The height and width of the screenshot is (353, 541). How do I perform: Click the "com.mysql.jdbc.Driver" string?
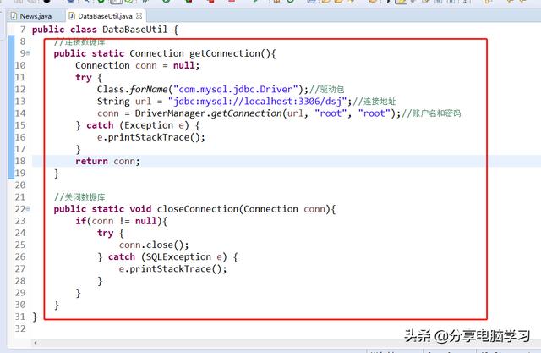[x=235, y=90]
